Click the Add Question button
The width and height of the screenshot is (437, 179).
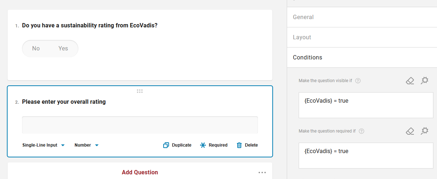pyautogui.click(x=140, y=173)
